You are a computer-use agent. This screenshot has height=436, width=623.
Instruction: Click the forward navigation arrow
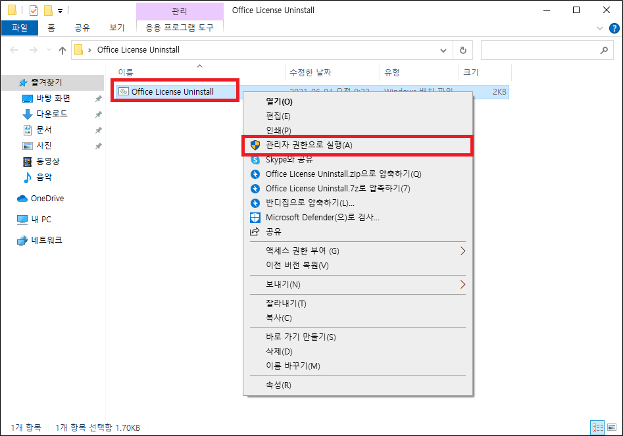coord(34,50)
